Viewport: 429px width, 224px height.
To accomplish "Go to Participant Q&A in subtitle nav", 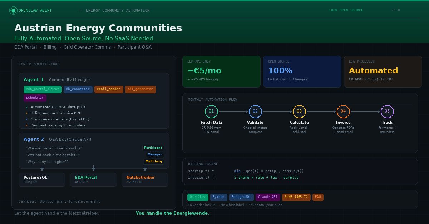I will tap(134, 47).
